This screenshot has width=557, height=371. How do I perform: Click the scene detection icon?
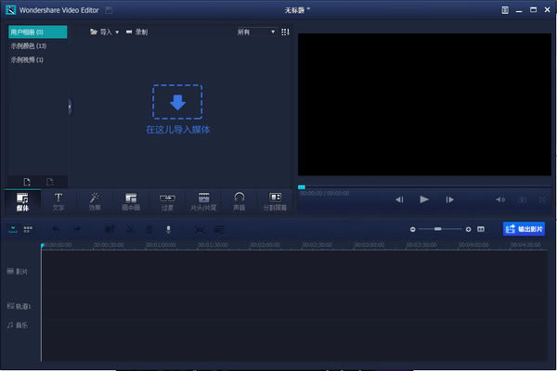click(200, 230)
